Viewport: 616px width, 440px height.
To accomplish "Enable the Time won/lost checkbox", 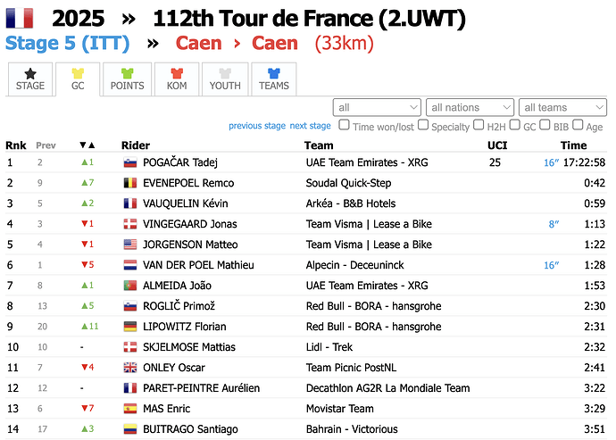I will click(x=344, y=125).
